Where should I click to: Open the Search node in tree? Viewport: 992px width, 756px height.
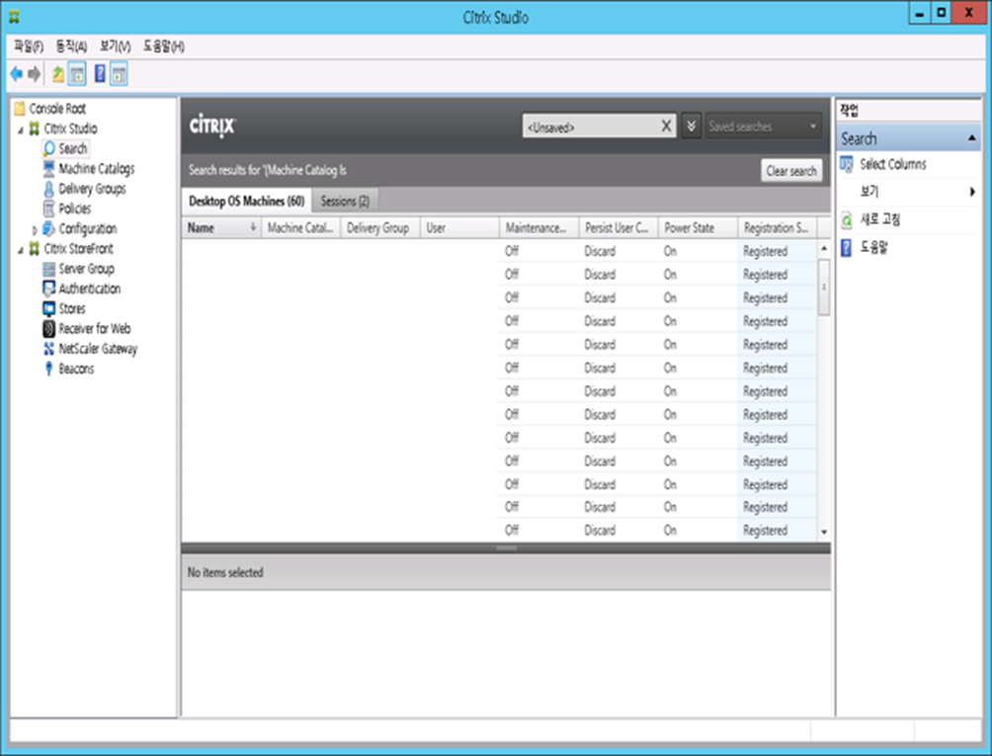pos(73,148)
